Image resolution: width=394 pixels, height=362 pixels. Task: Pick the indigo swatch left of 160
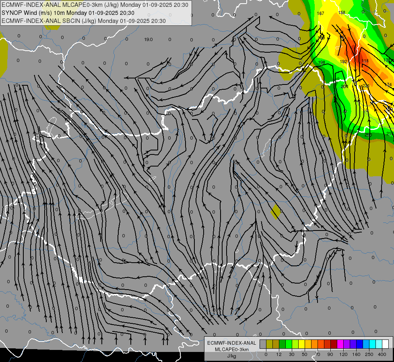353,344
